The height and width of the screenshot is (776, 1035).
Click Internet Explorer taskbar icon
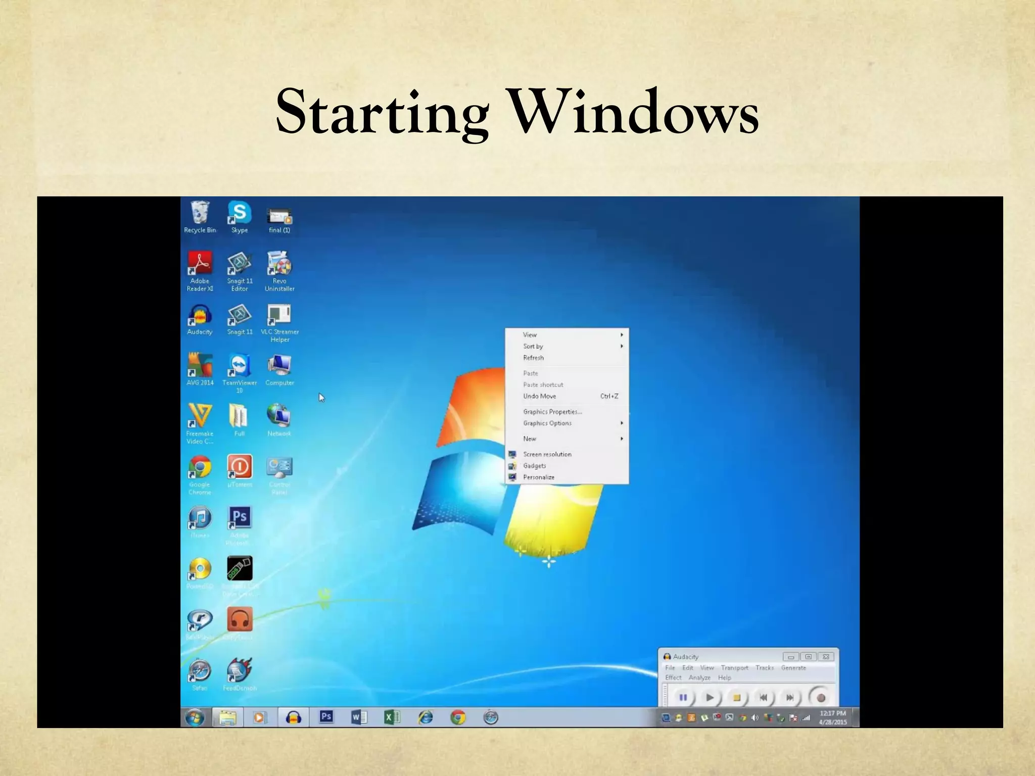(x=425, y=717)
